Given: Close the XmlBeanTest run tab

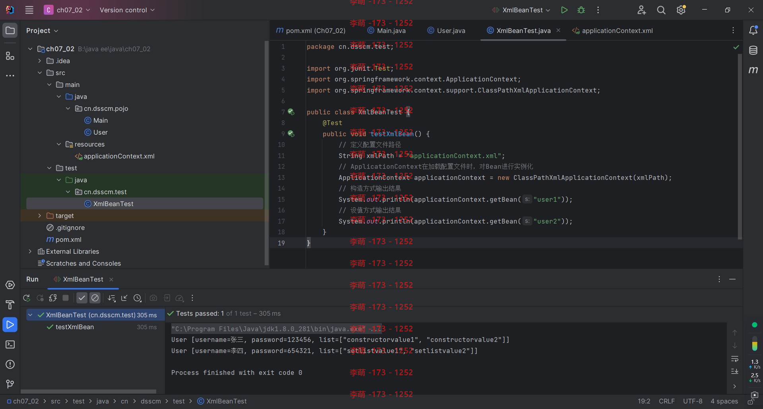Looking at the screenshot, I should click(111, 280).
